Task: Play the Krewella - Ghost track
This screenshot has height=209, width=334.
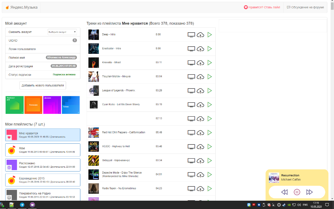Action: coord(209,63)
